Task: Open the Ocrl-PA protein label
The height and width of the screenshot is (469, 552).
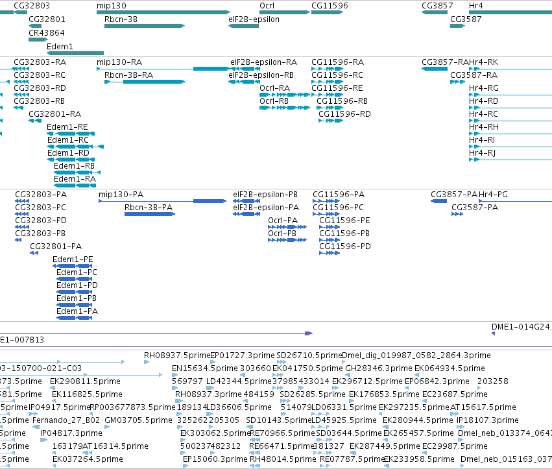Action: (x=283, y=221)
